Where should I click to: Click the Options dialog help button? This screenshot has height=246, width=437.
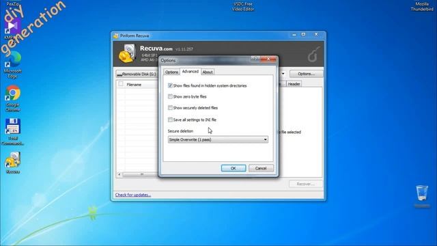(x=255, y=59)
